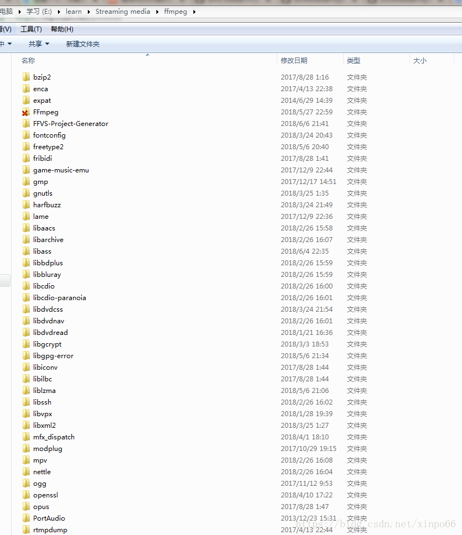Open the 帮助(H) menu

click(x=62, y=29)
